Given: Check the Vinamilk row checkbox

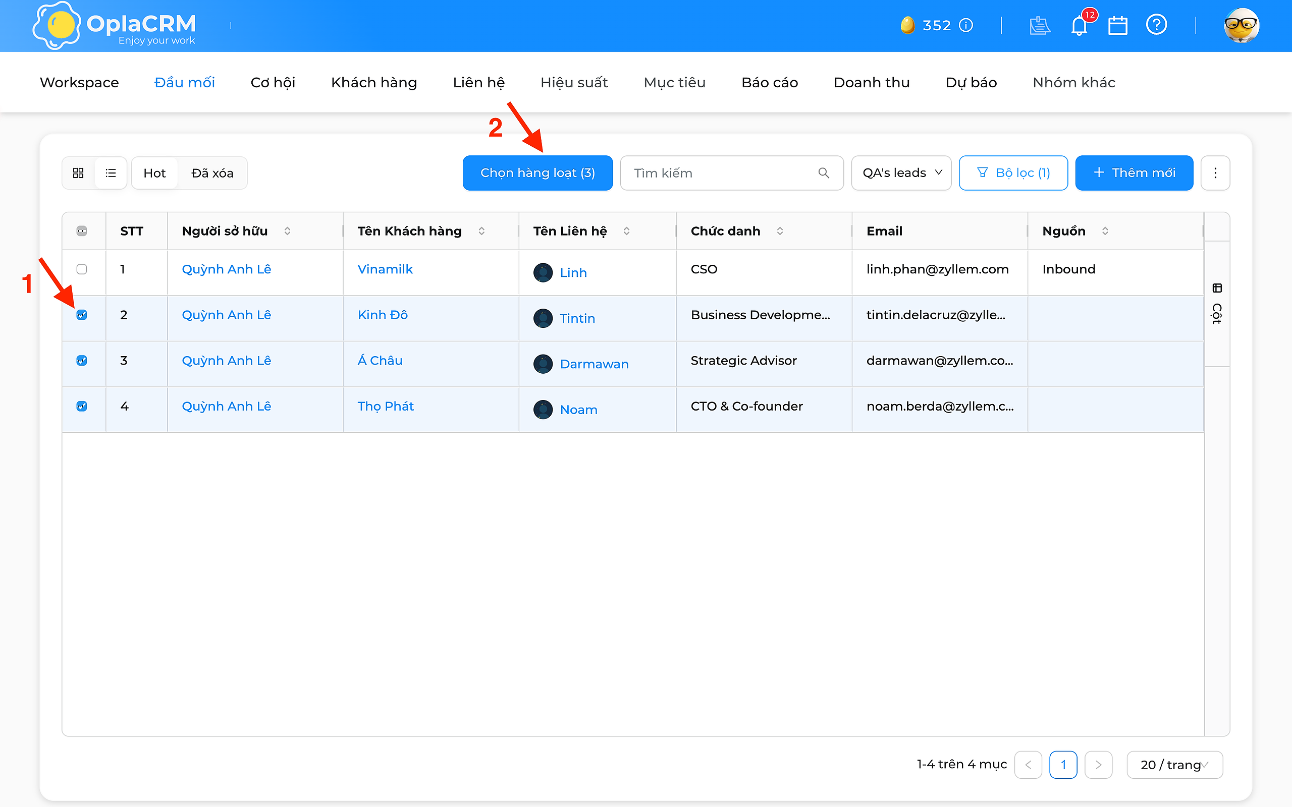Looking at the screenshot, I should click(x=82, y=269).
